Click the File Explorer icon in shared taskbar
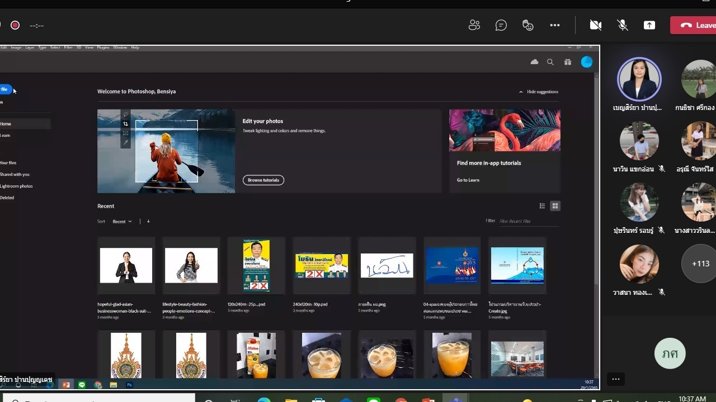This screenshot has width=716, height=402. click(x=114, y=385)
